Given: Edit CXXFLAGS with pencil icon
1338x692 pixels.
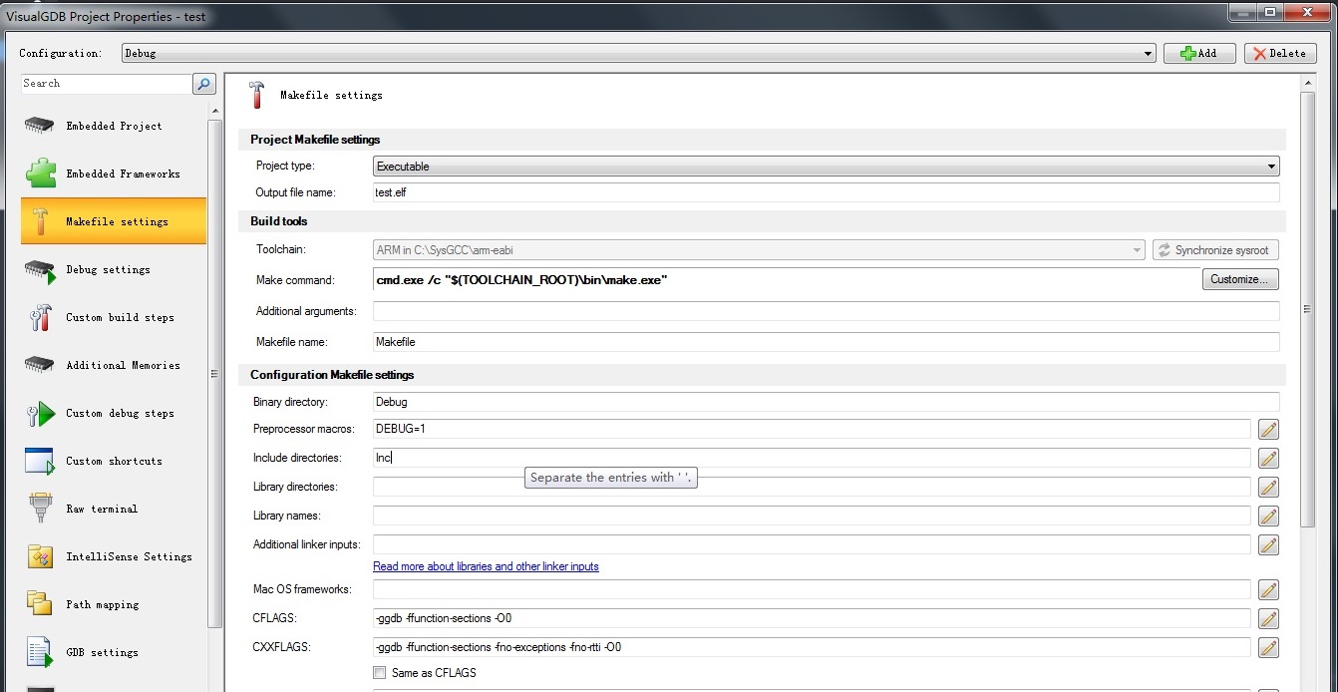Looking at the screenshot, I should (x=1268, y=648).
